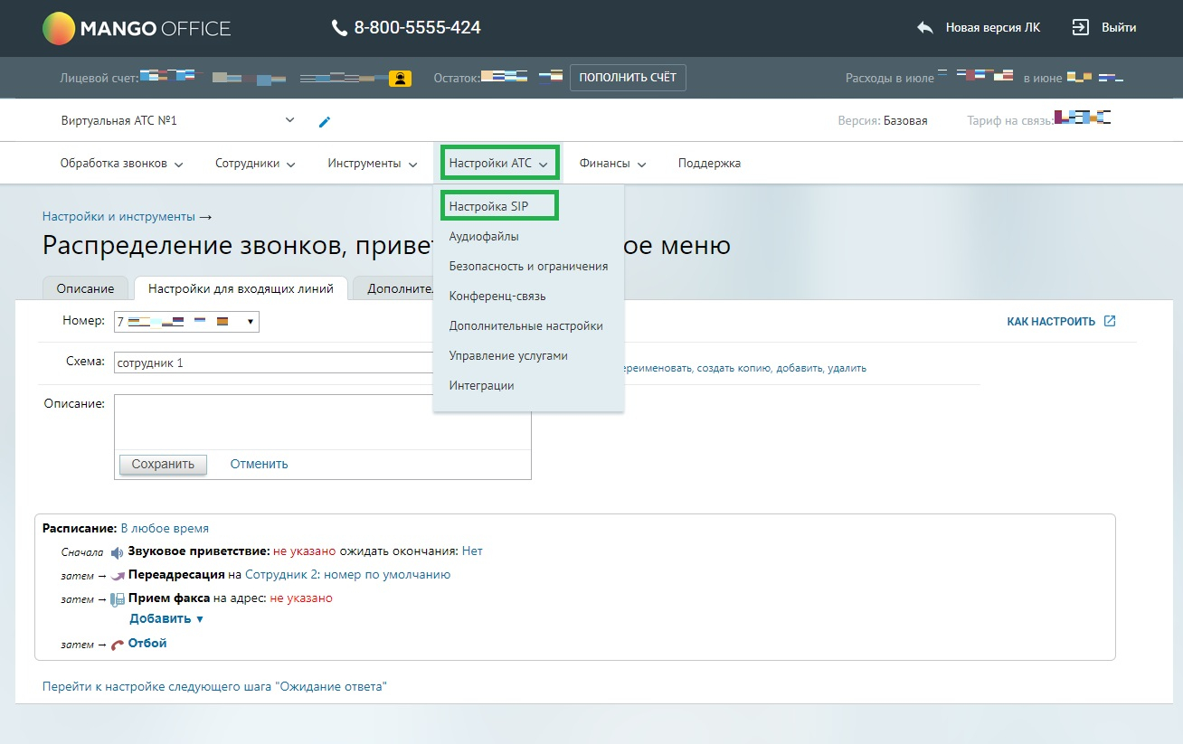
Task: Go to next step Ожидание ответа link
Action: pyautogui.click(x=214, y=687)
